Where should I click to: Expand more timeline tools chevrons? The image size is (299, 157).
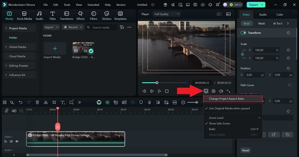[x=79, y=102]
